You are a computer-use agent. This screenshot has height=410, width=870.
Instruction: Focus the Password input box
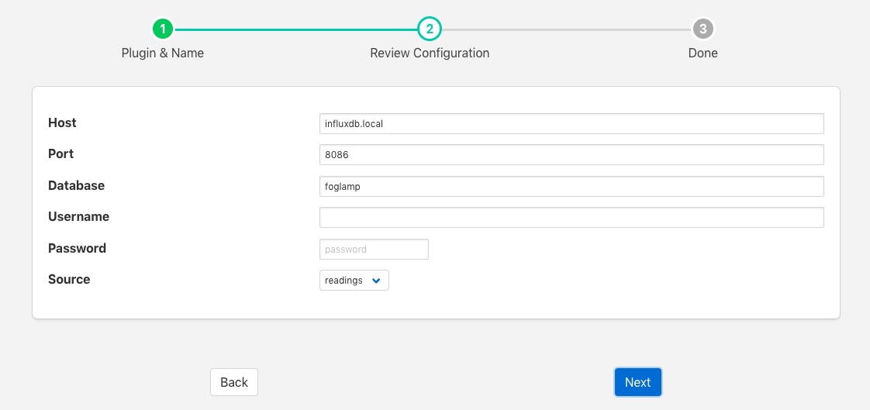coord(374,250)
